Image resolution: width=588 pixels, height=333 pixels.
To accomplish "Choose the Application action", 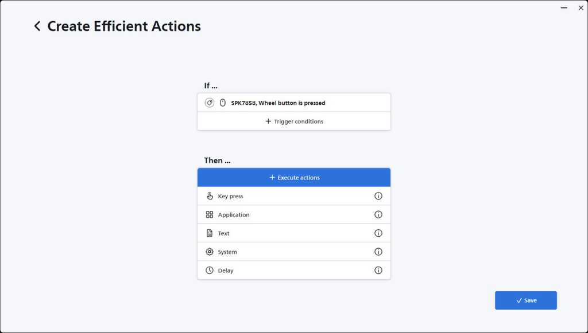I will coord(294,214).
